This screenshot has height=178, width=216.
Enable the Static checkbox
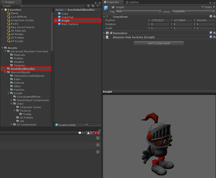coord(203,7)
